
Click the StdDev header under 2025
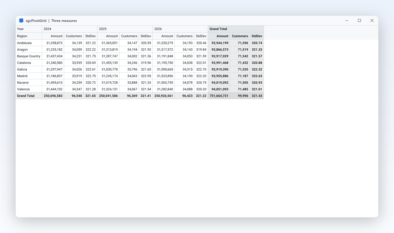pos(146,36)
